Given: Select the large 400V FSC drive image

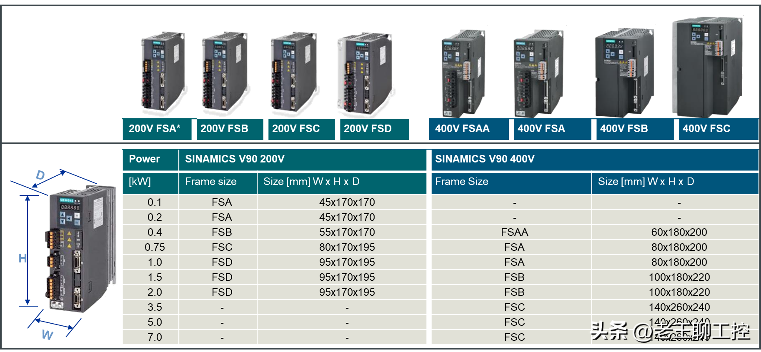Looking at the screenshot, I should [x=708, y=67].
